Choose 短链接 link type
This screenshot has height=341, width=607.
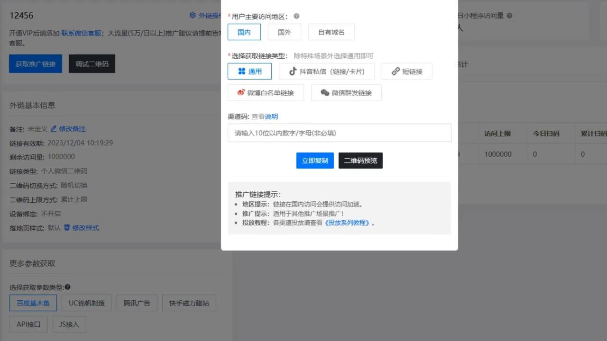coord(407,72)
